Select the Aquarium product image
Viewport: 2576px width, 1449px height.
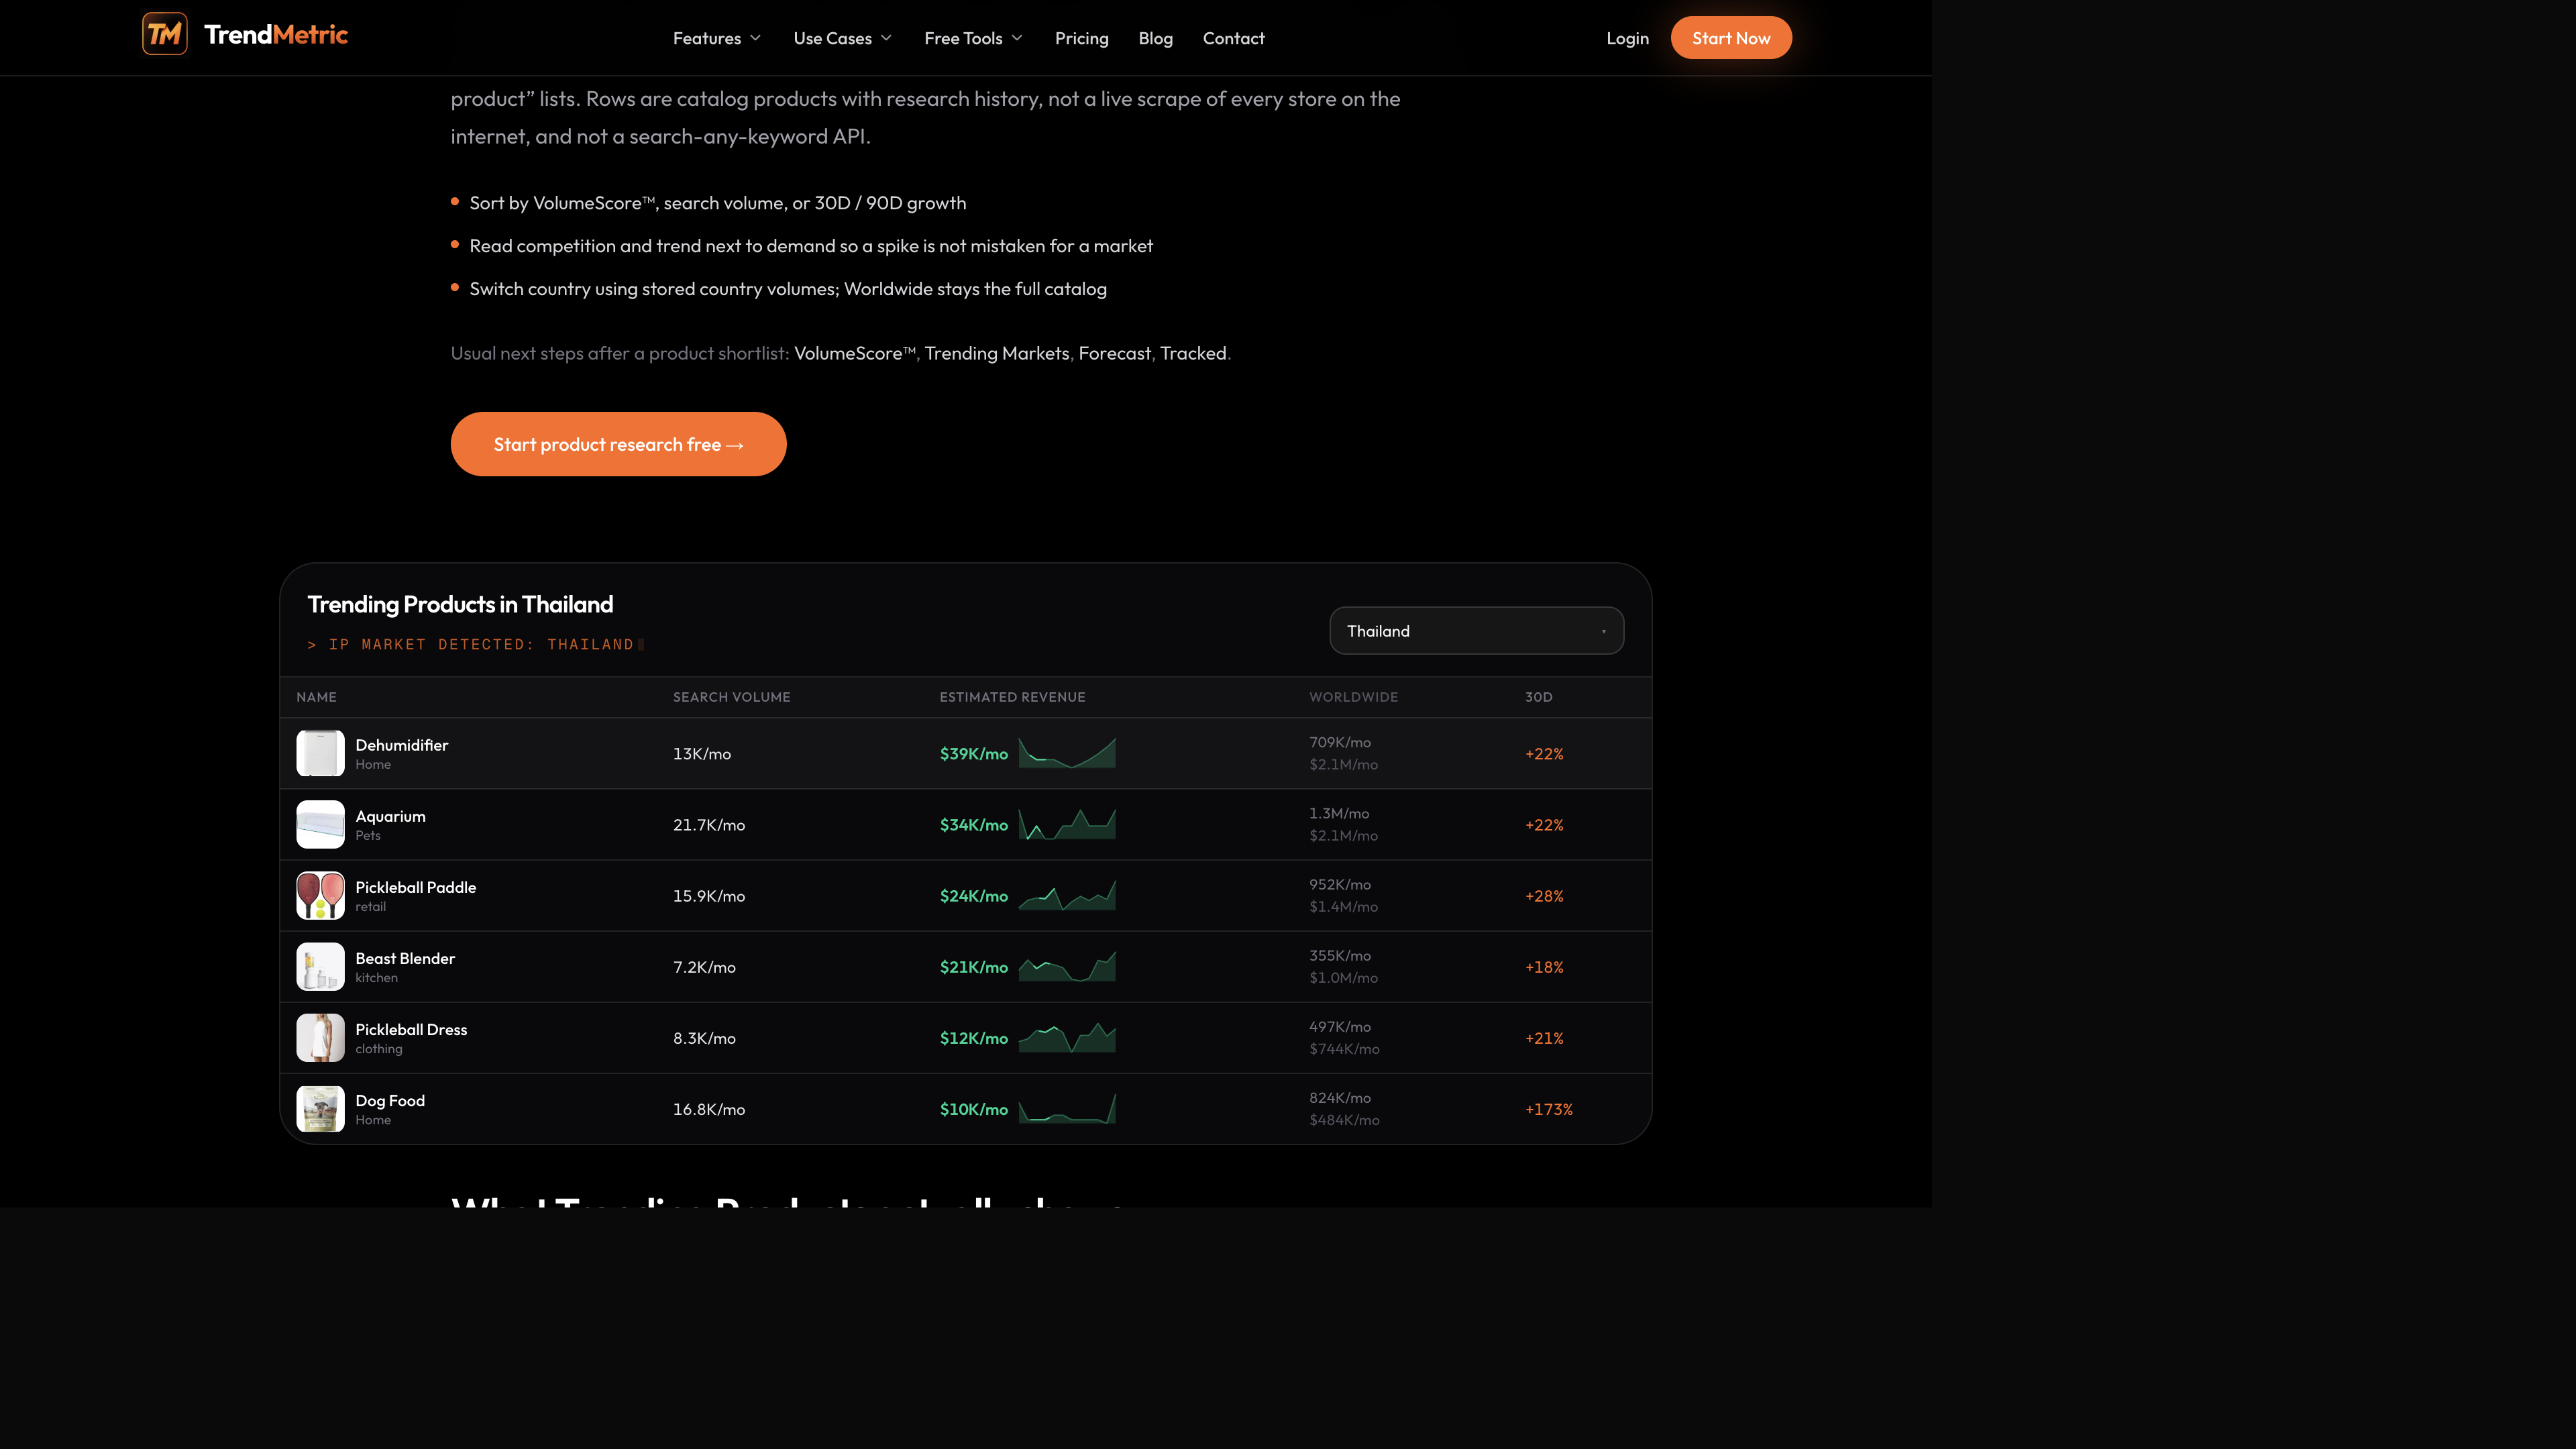coord(320,824)
